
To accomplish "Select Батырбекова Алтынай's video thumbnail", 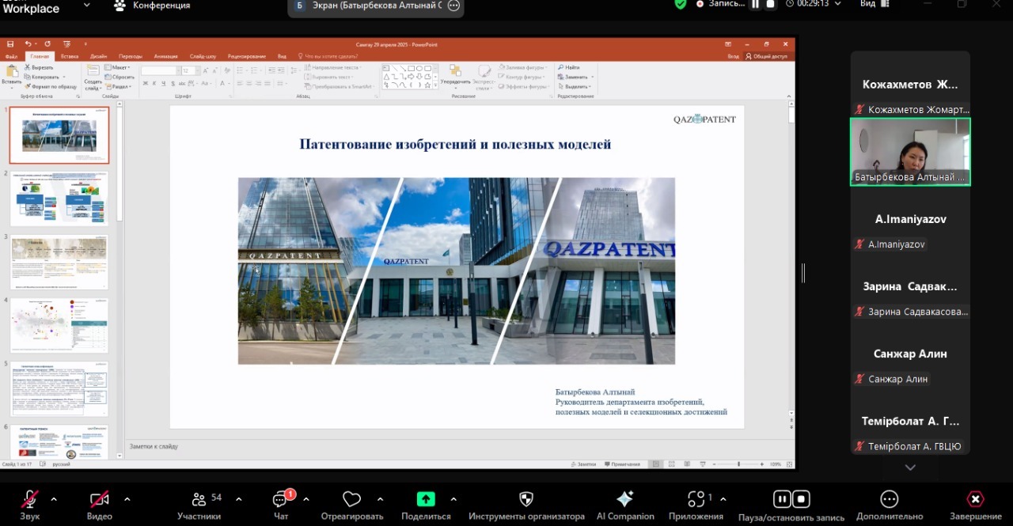I will pyautogui.click(x=910, y=152).
